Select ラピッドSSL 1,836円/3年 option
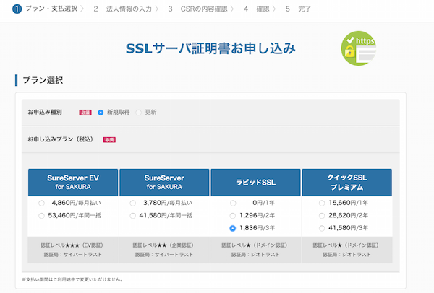The image size is (434, 293). 233,228
